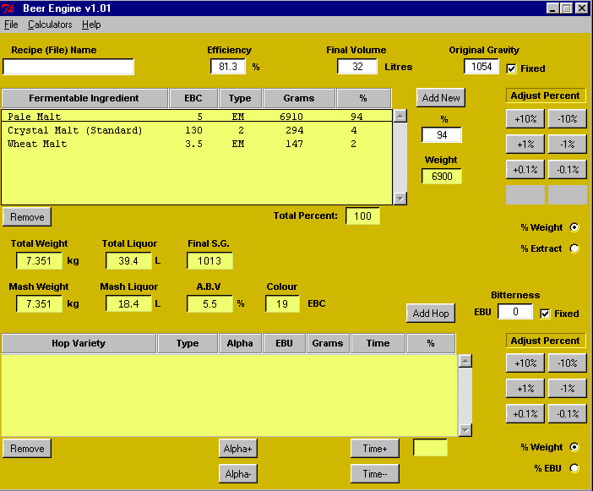Open the File menu
Screen dimensions: 593x491
[11, 25]
